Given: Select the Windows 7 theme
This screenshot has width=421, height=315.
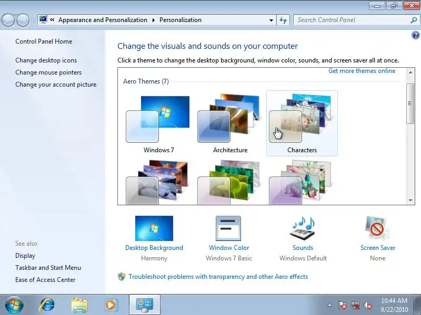Looking at the screenshot, I should pyautogui.click(x=158, y=124).
